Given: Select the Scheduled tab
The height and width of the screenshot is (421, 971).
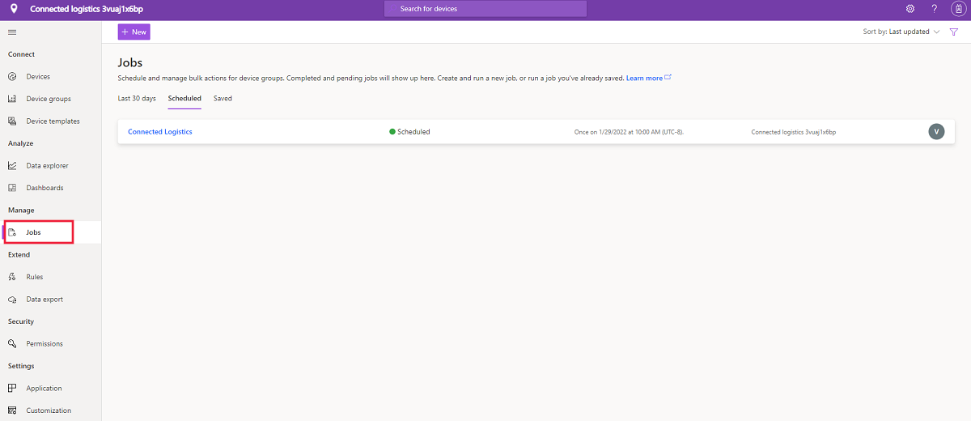Looking at the screenshot, I should tap(184, 99).
